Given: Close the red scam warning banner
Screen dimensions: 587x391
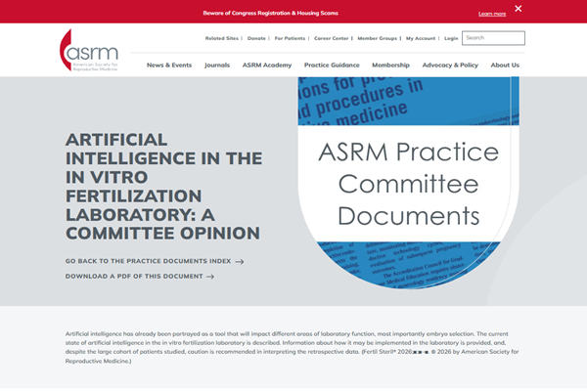Looking at the screenshot, I should click(x=519, y=9).
